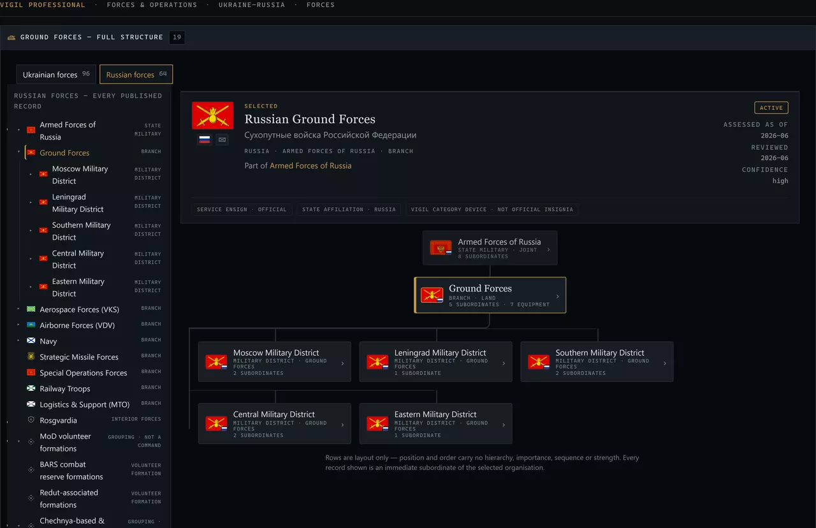Expand Moscow Military District in the tree
This screenshot has height=528, width=816.
tap(31, 174)
